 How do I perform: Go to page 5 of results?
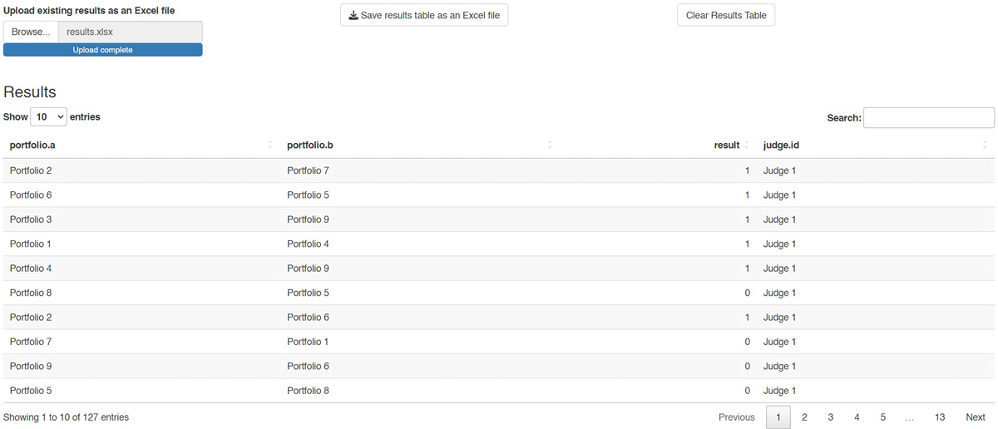pyautogui.click(x=882, y=417)
